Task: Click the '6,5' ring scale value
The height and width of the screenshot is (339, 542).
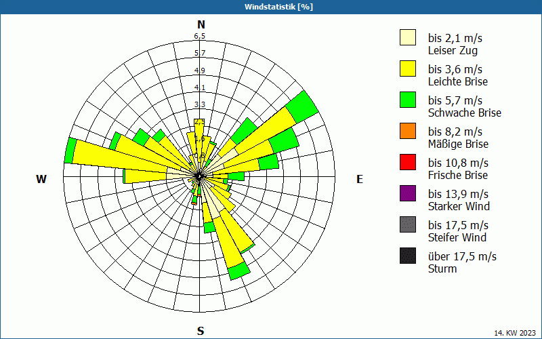Action: tap(199, 36)
